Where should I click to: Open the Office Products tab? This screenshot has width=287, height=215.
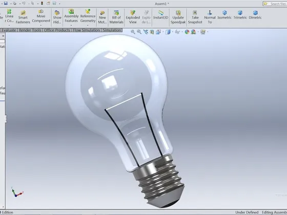click(57, 30)
